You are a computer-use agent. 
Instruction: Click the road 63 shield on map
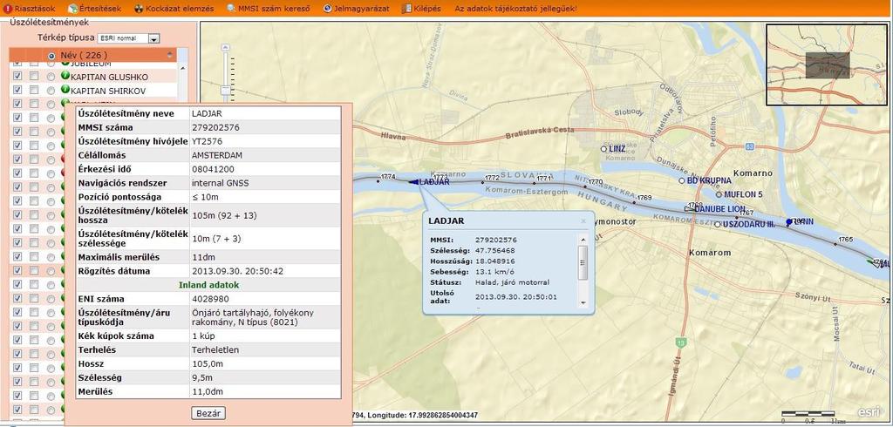[750, 147]
